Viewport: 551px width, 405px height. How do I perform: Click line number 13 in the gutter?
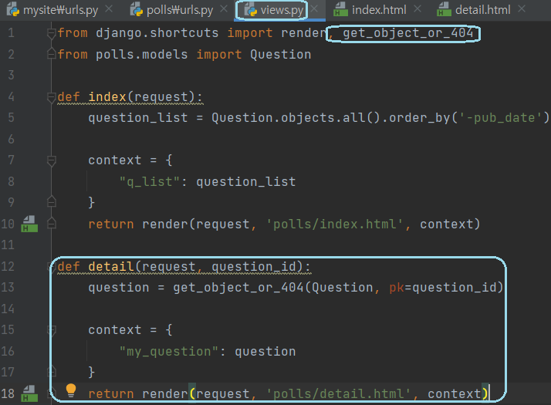click(x=8, y=287)
